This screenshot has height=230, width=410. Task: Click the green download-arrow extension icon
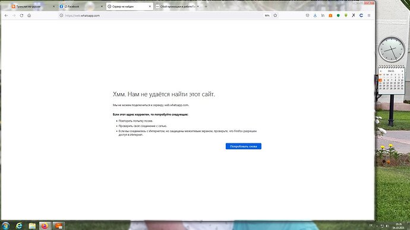tap(346, 15)
